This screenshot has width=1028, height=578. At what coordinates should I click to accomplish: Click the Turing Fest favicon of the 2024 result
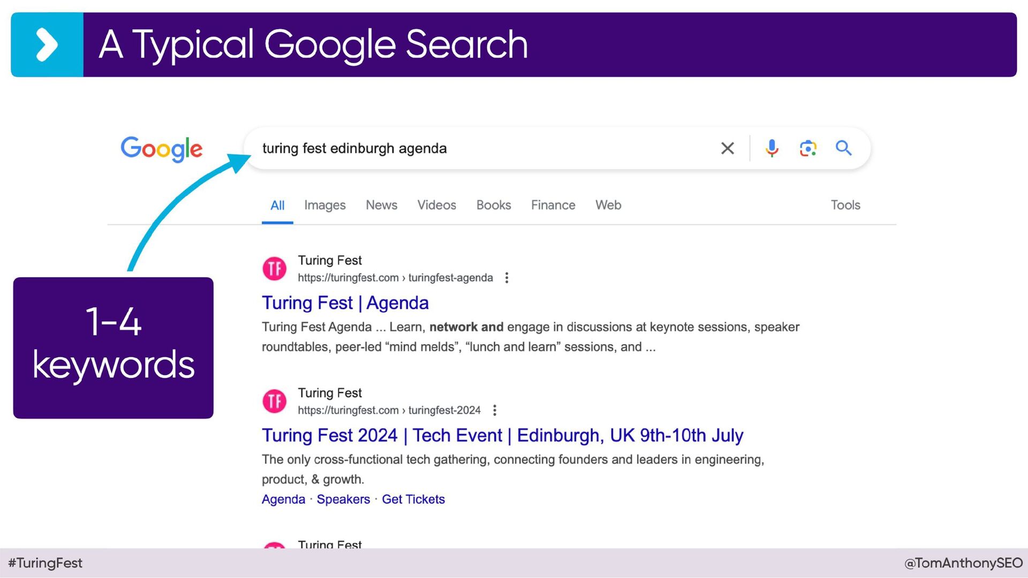pos(275,401)
